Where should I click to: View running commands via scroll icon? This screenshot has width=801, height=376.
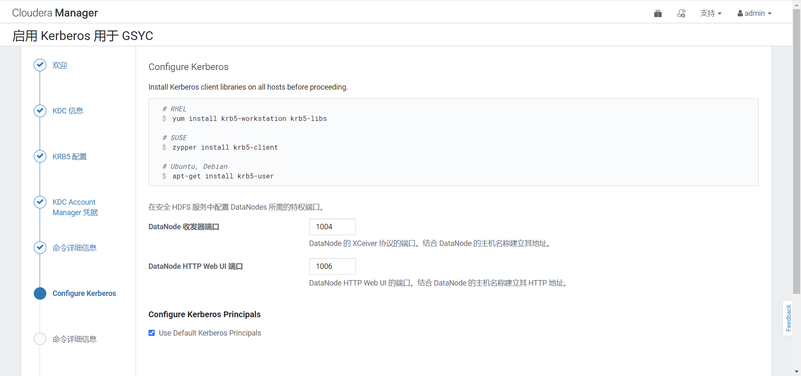coord(681,13)
